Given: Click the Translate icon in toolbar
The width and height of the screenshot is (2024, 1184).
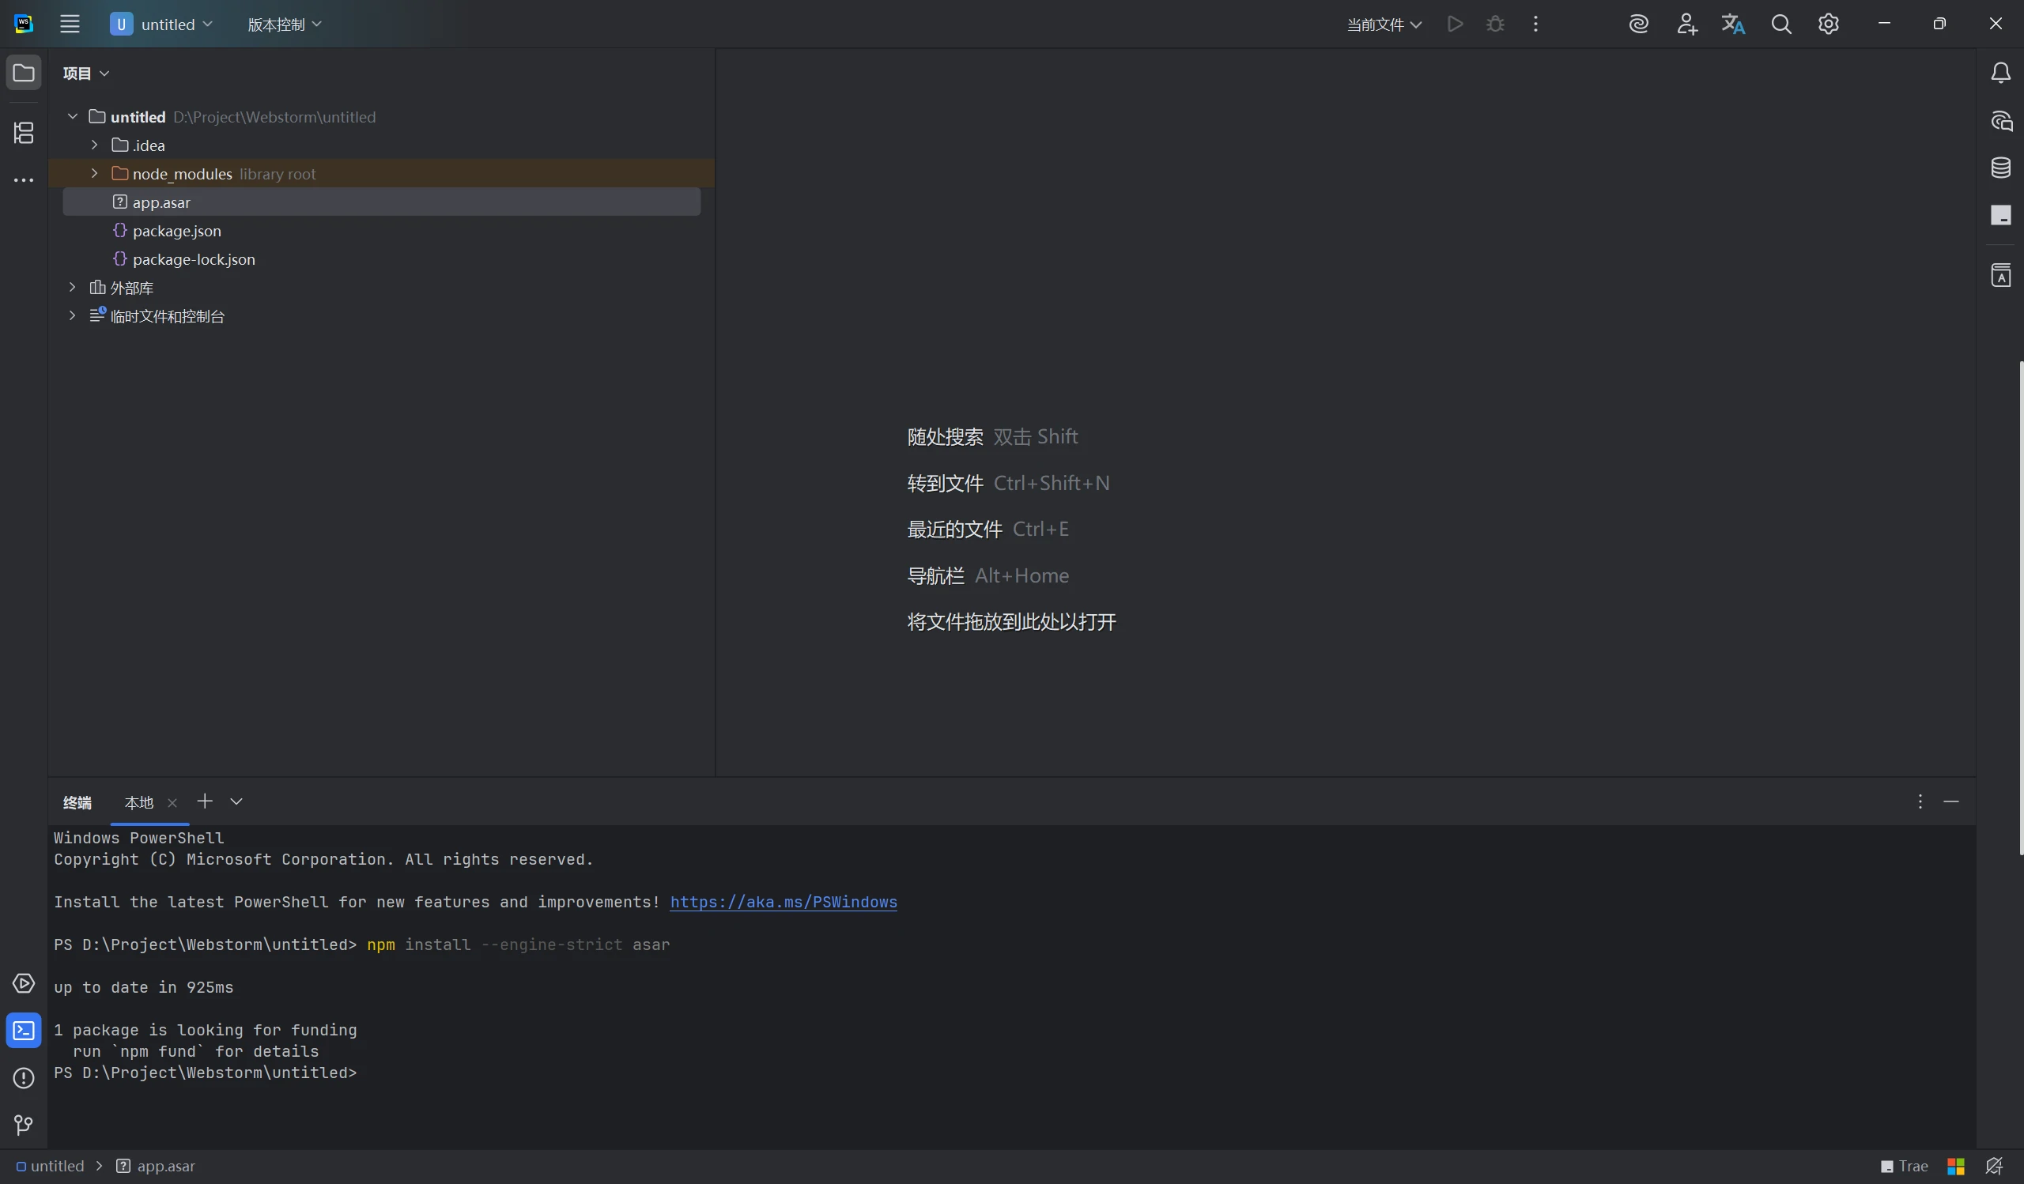Looking at the screenshot, I should [x=1733, y=24].
